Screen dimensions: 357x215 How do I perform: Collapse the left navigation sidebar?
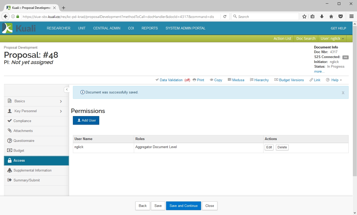click(67, 90)
